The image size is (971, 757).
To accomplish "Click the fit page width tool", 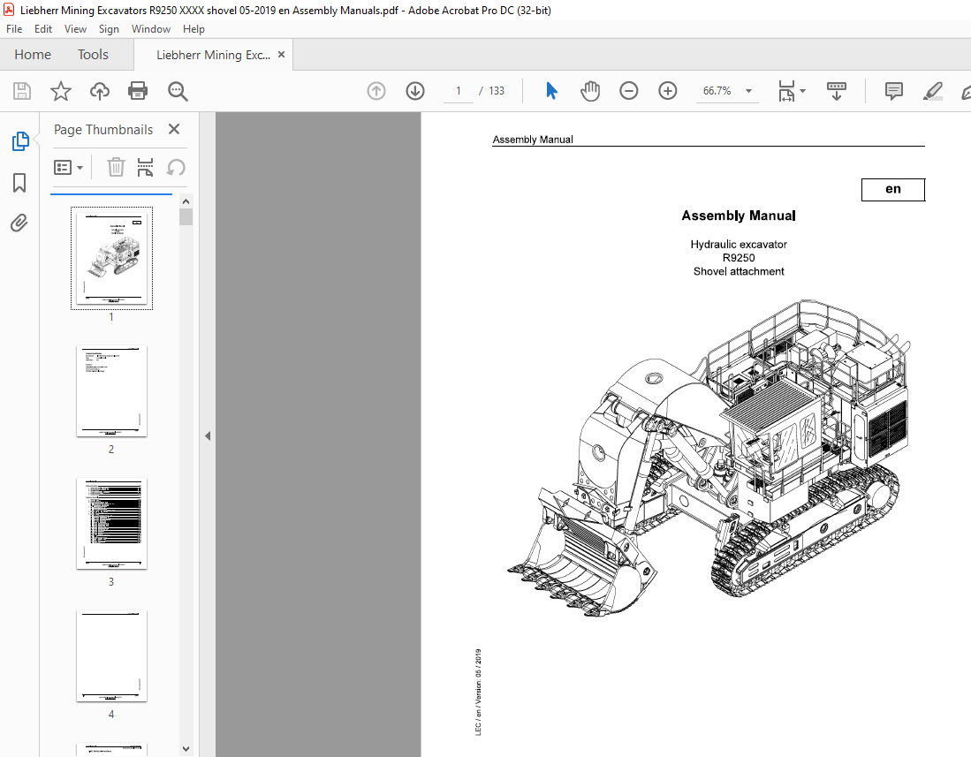I will click(x=786, y=91).
